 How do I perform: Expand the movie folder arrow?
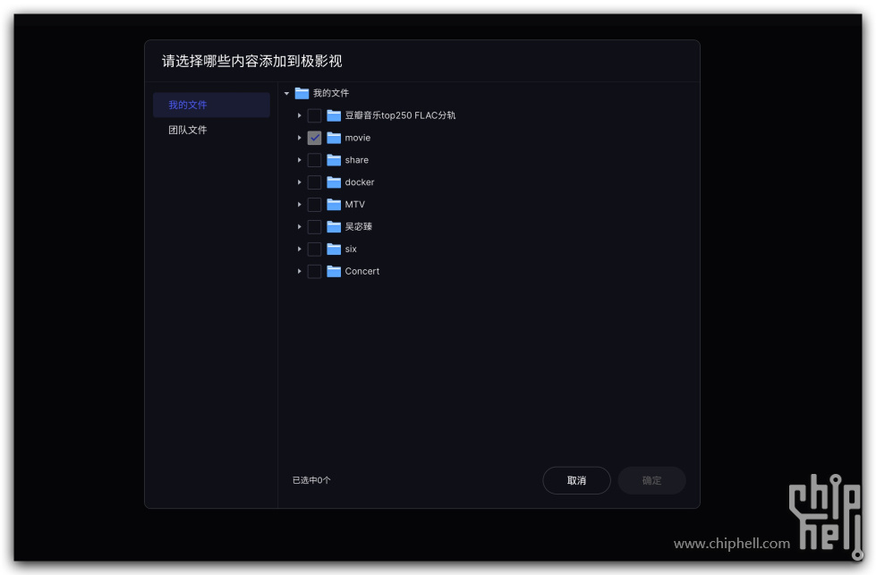tap(300, 138)
